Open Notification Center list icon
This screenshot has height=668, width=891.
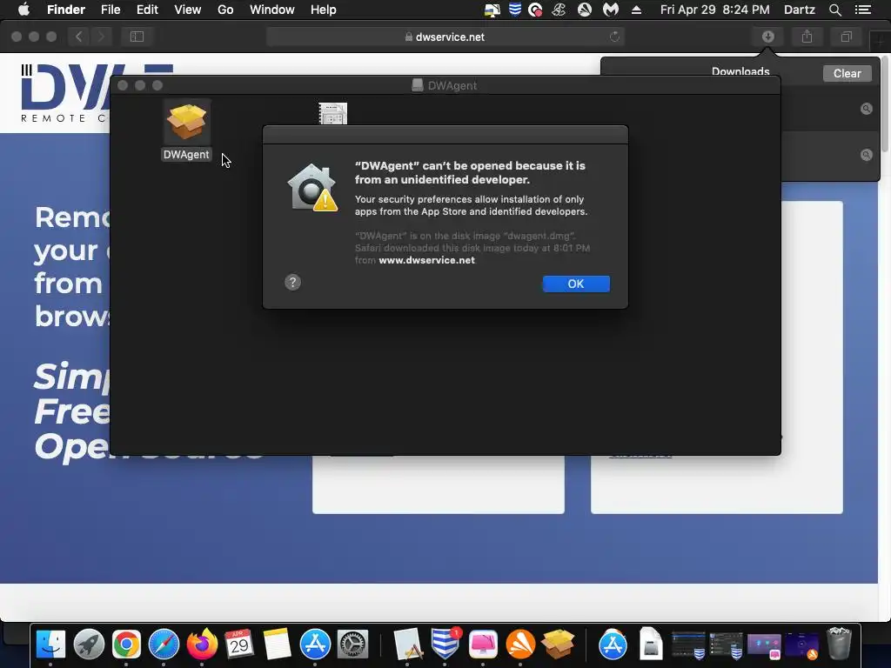click(x=863, y=10)
